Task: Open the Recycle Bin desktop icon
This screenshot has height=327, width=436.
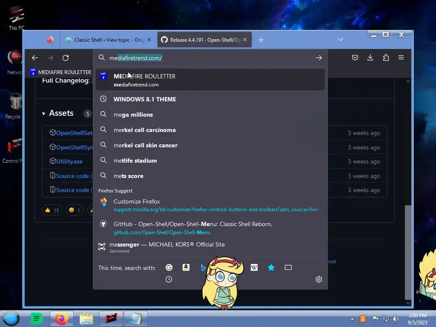Action: coord(14,106)
